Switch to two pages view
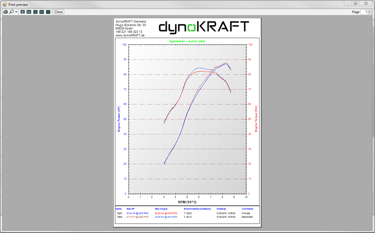375x233 pixels. click(29, 12)
